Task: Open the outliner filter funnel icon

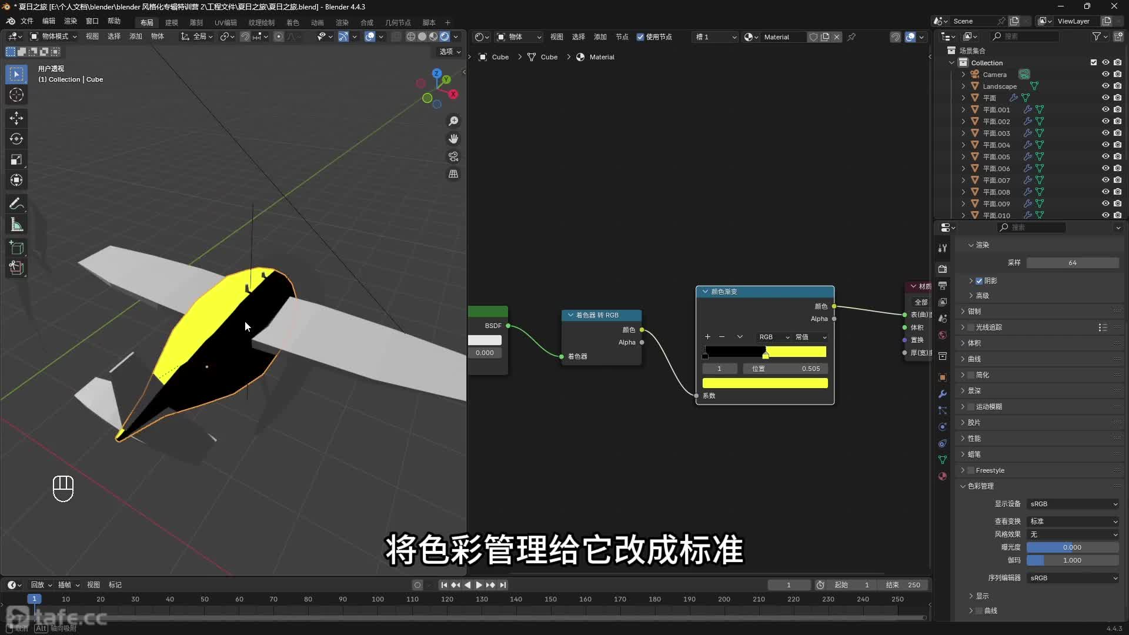Action: (x=1097, y=36)
